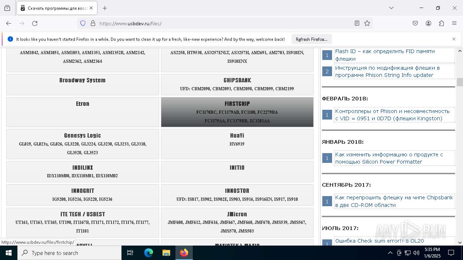Open network status tray icon
This screenshot has height=260, width=463.
point(408,253)
